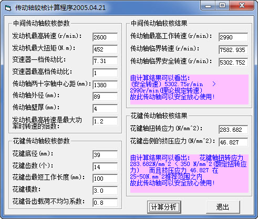258x219 pixels.
Task: Click the label 变速器一档传动比:
Action: [39, 60]
